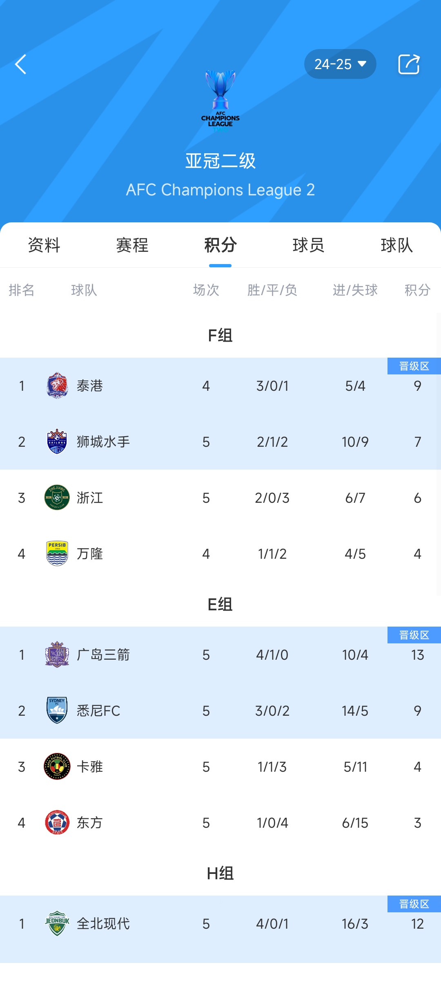Tap the 卡雅 club badge icon

pos(57,766)
